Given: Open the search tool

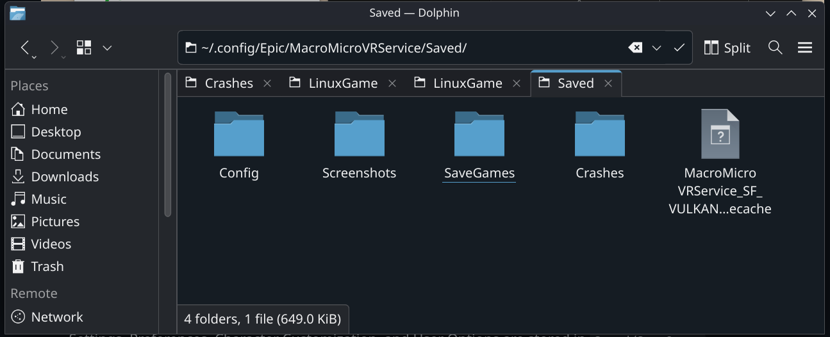Looking at the screenshot, I should point(776,47).
